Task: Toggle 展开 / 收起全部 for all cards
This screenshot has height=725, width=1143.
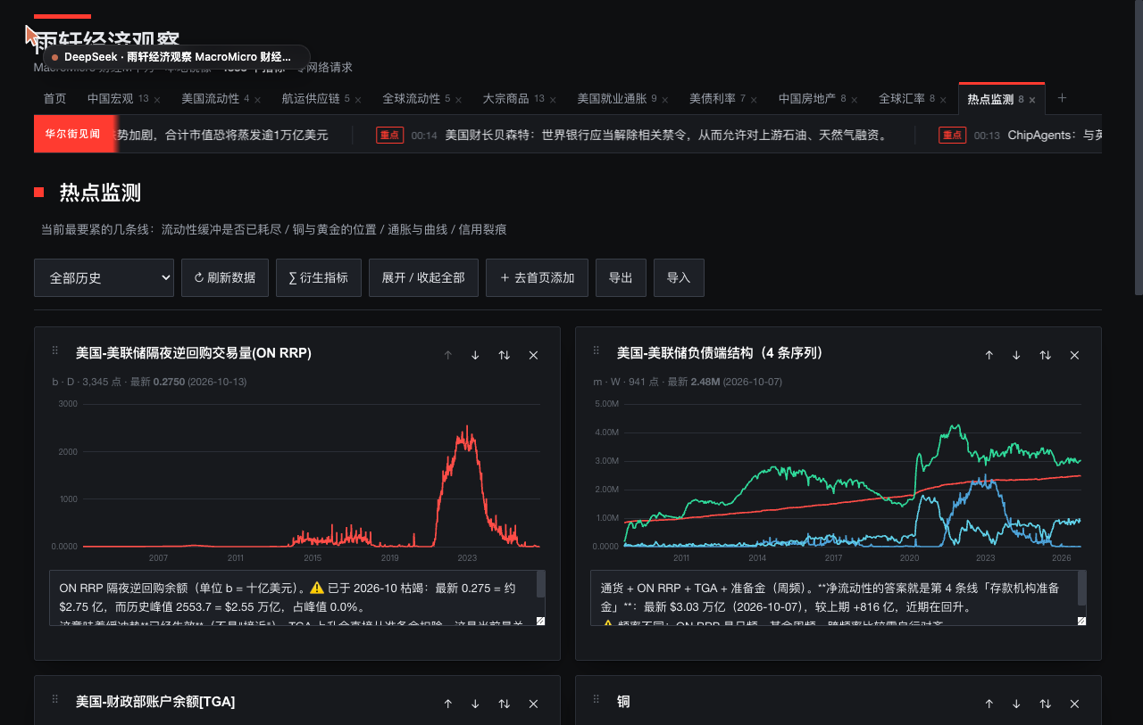Action: click(x=423, y=277)
